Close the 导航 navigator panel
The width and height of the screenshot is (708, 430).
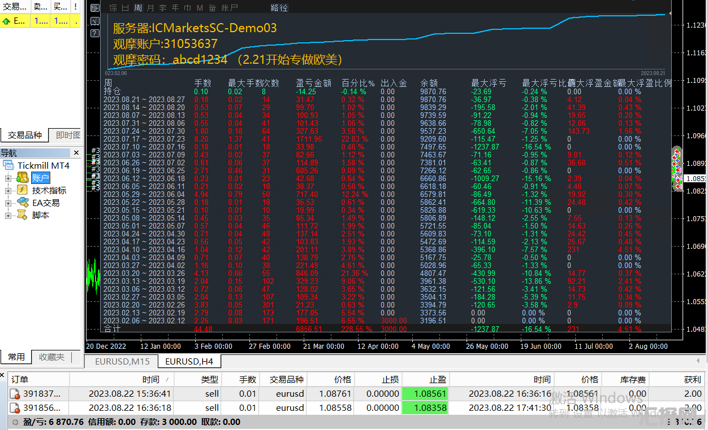[x=76, y=153]
